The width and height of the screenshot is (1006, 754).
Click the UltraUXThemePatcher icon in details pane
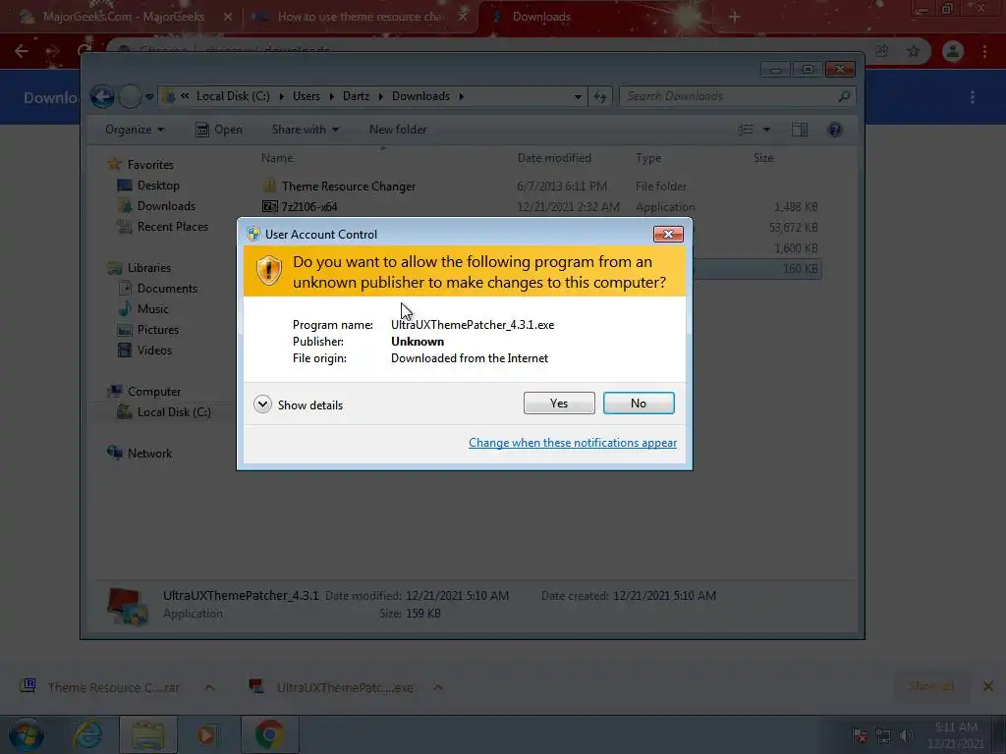point(127,606)
